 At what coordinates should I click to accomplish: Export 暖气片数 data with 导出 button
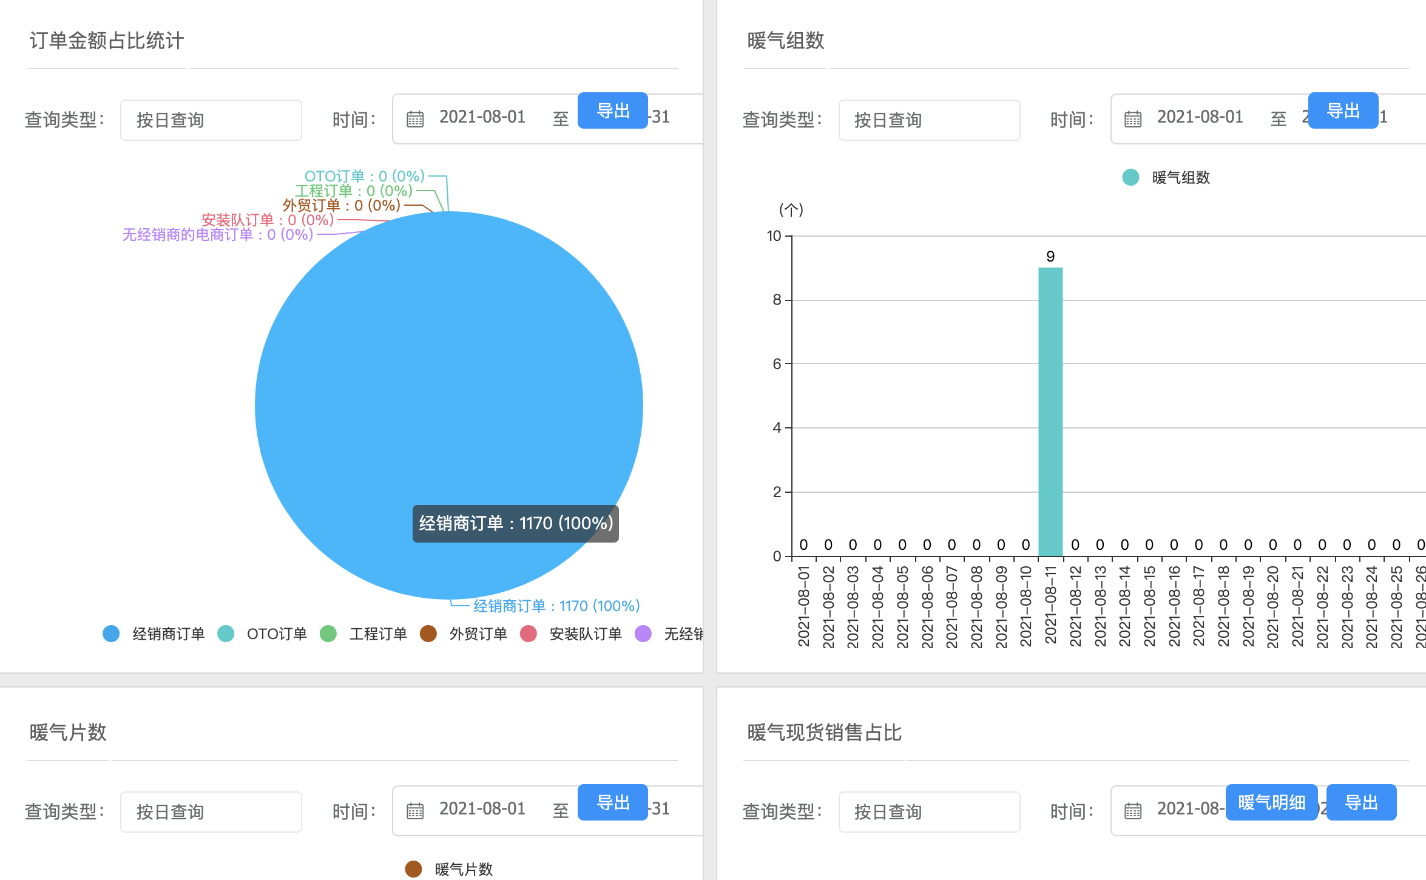[613, 802]
